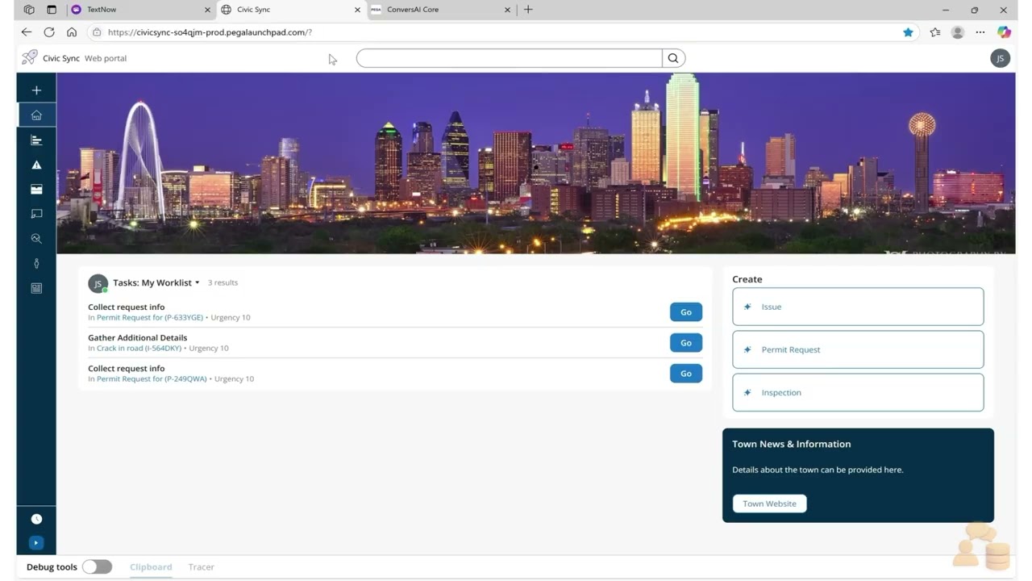This screenshot has height=581, width=1032.
Task: Focus the portal search field
Action: point(510,58)
